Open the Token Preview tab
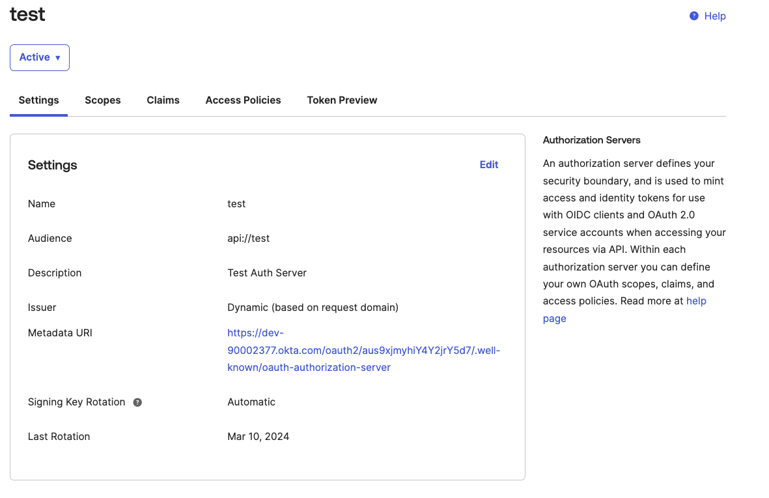 point(342,100)
